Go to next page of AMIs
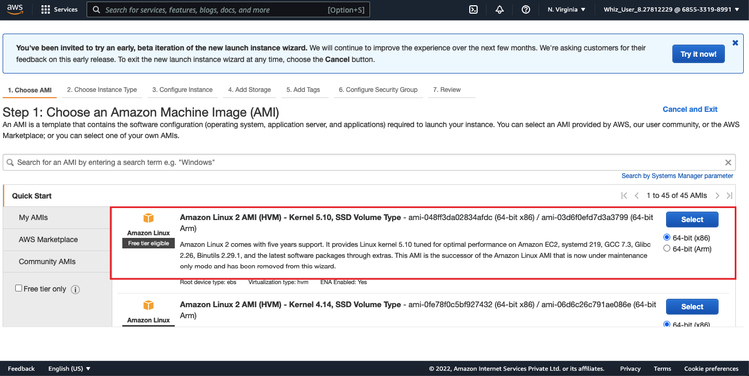The height and width of the screenshot is (376, 749). point(718,195)
